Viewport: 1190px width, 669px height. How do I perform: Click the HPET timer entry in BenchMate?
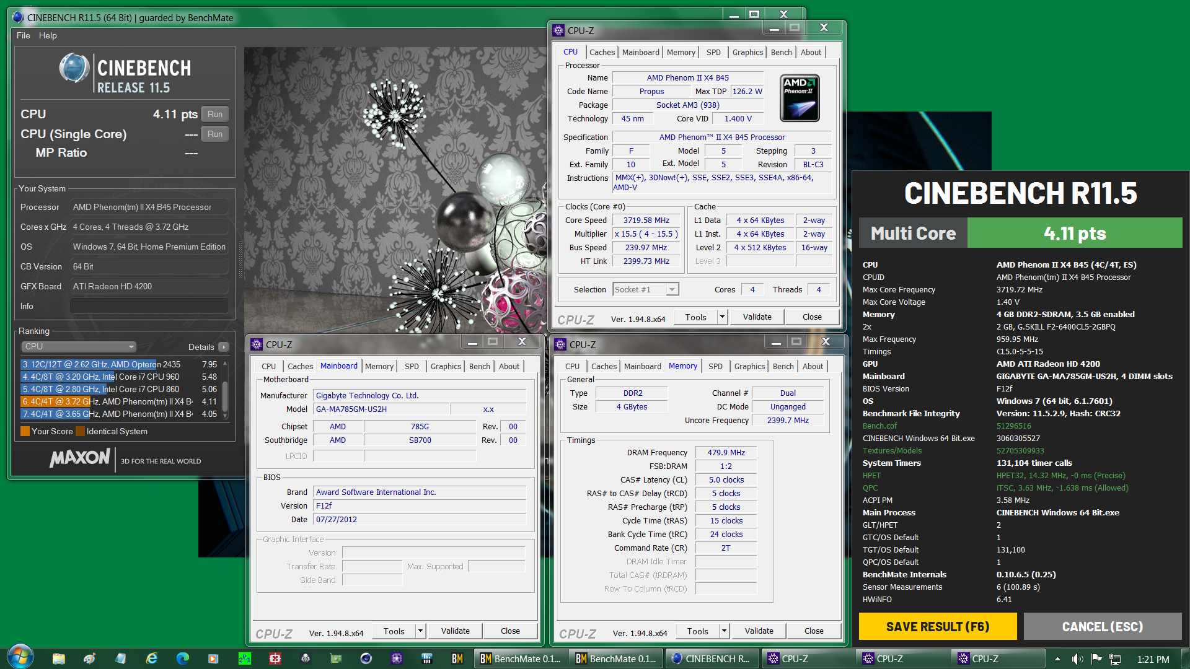[x=871, y=476]
